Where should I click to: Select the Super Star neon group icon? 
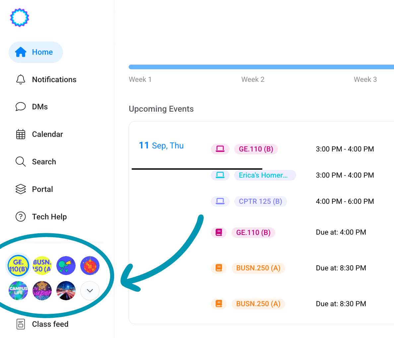42,291
